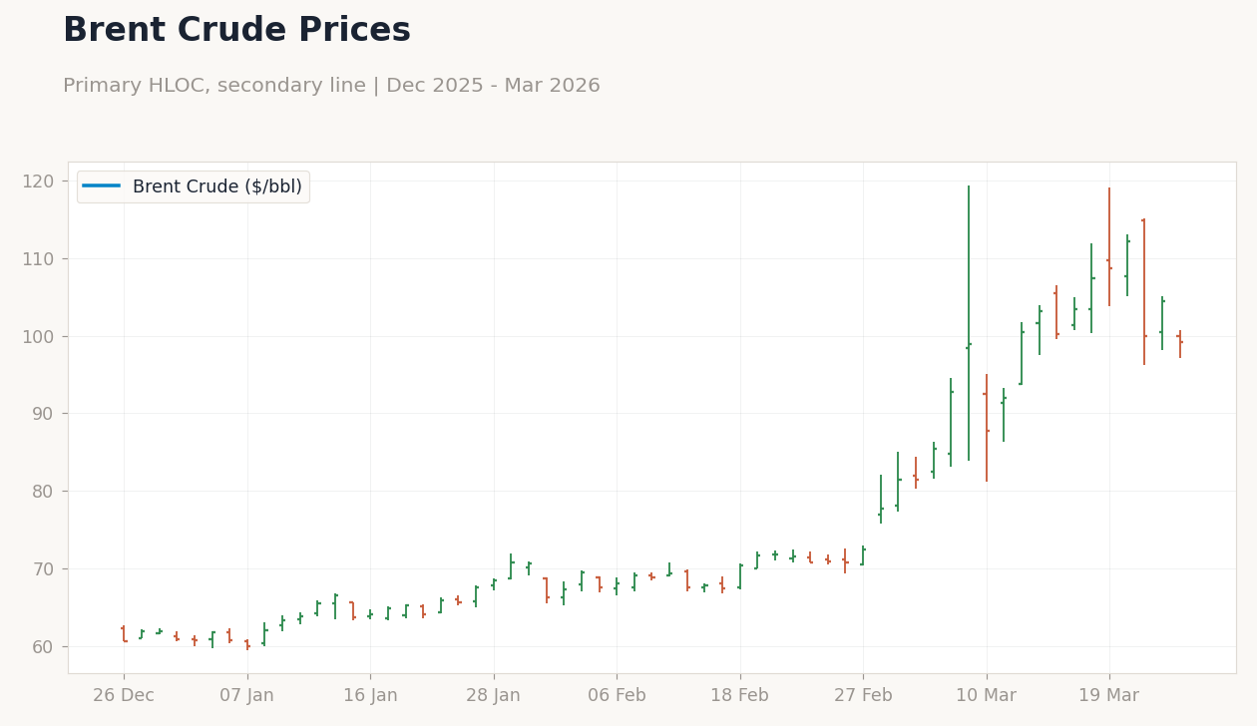Screen dimensions: 1257x726
Task: Click the first red bar at 26 Dec
Action: [x=124, y=634]
